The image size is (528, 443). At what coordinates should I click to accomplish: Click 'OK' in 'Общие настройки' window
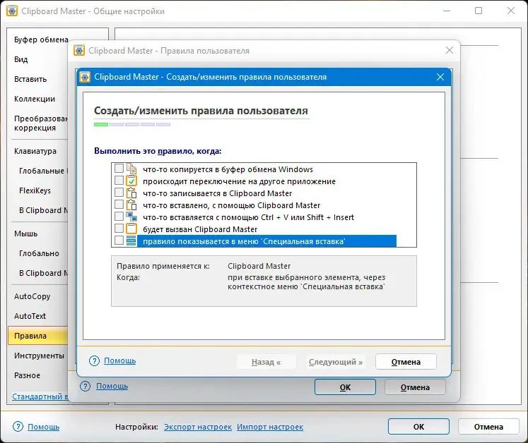(418, 427)
